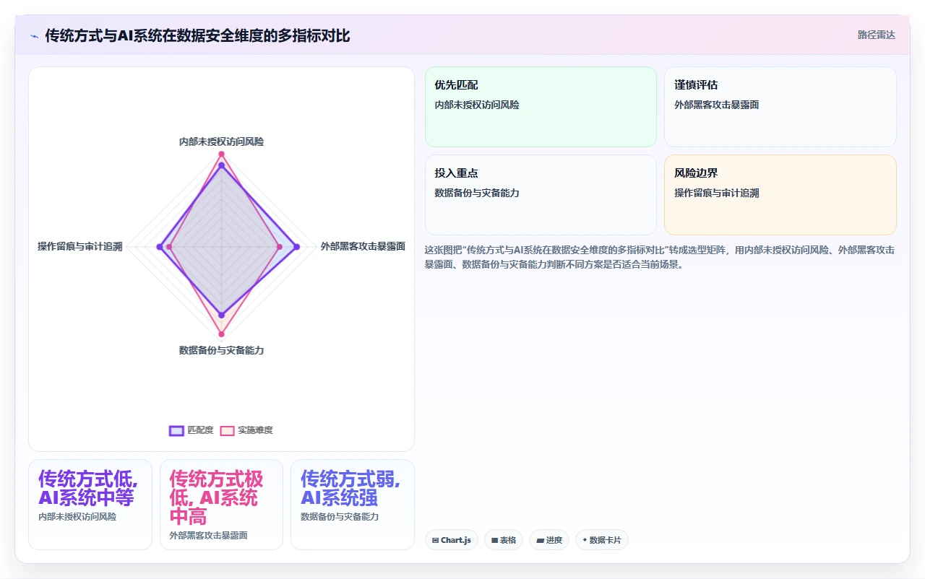This screenshot has width=925, height=579.
Task: Click the radar axis label 操作留痕与审计追溯
Action: [x=80, y=246]
